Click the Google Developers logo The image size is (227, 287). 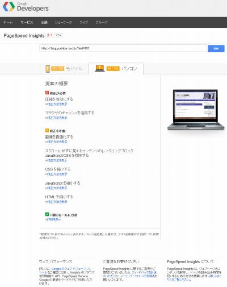coord(26,7)
